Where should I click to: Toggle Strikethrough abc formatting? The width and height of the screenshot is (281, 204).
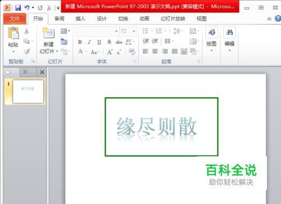coord(119,42)
